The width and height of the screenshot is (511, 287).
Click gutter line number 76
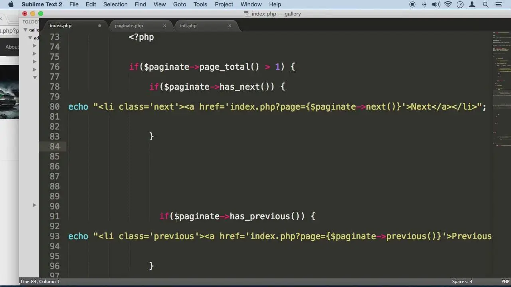[x=55, y=67]
